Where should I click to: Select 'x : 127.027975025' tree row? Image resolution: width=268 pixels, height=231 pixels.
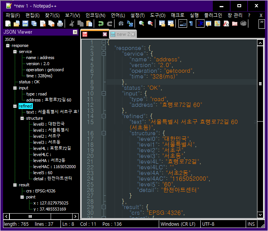point(51,203)
